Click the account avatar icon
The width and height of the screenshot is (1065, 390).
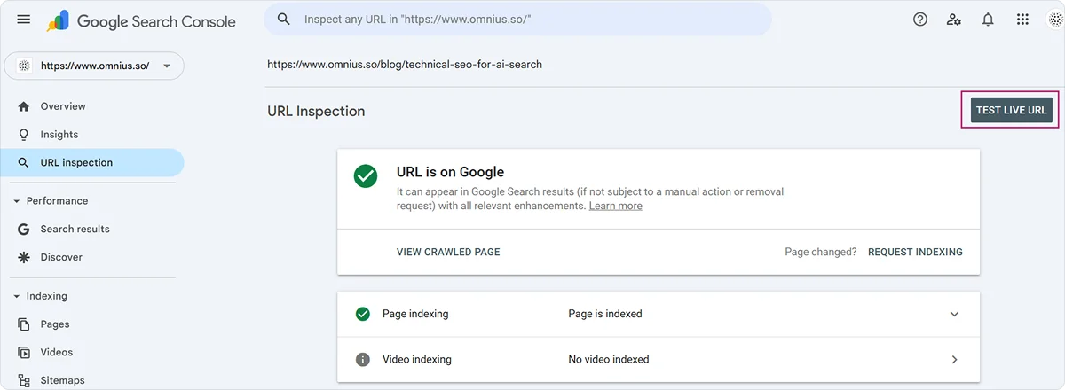point(1054,19)
